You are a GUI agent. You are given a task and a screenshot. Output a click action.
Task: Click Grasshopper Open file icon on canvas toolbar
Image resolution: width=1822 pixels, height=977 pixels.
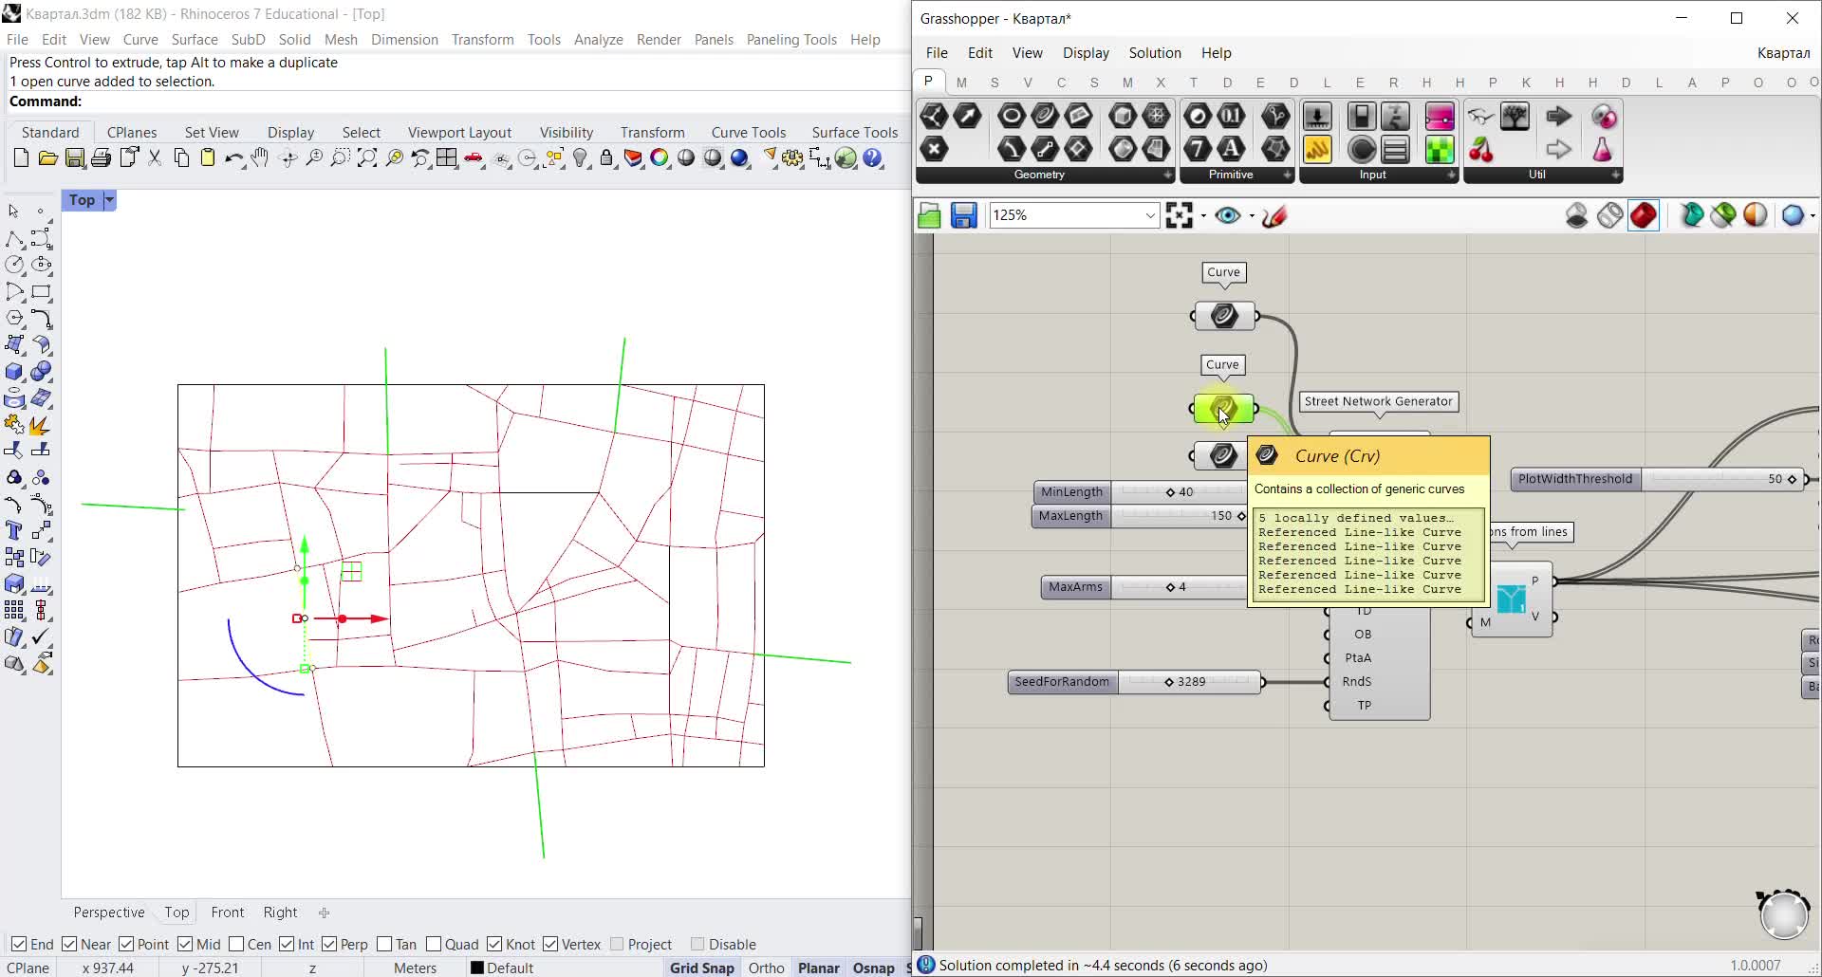(929, 216)
